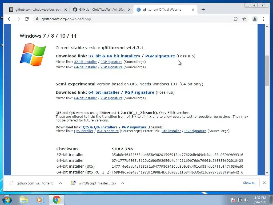Switch to the github.com-windowtoolbox tab
This screenshot has width=273, height=205.
[x=38, y=10]
